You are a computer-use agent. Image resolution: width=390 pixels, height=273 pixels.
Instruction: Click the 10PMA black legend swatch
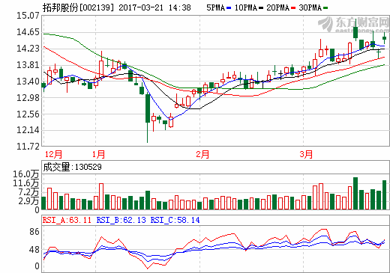[261, 8]
